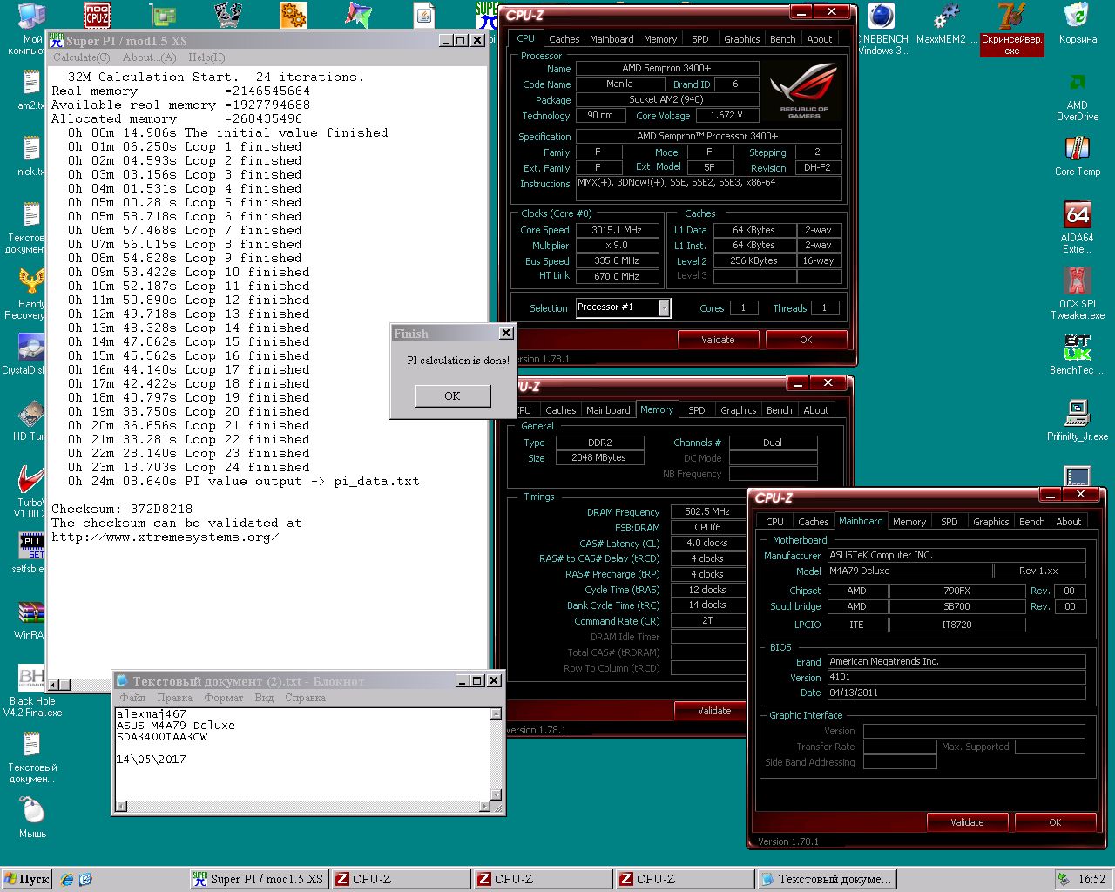This screenshot has width=1115, height=892.
Task: Click Super PI horizontal scrollbar left arrow
Action: [x=54, y=685]
